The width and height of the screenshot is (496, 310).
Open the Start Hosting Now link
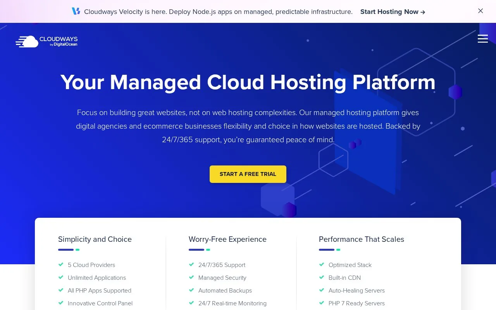pos(393,12)
